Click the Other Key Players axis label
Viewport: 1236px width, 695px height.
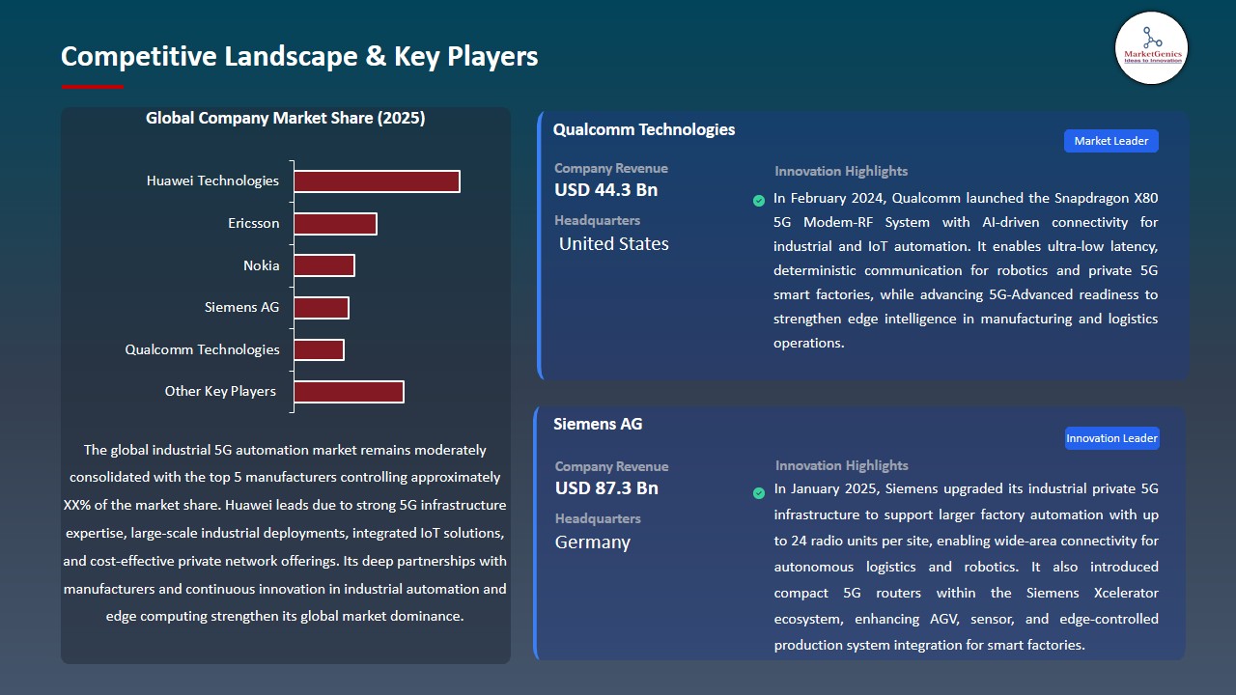point(220,391)
